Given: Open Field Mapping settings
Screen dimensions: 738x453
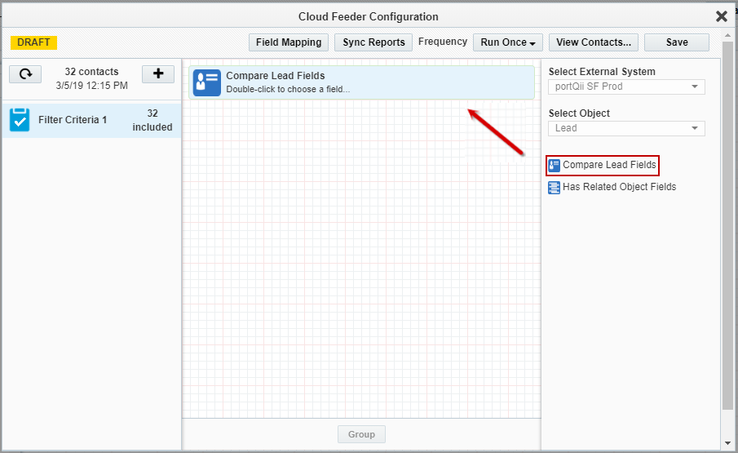Looking at the screenshot, I should 289,42.
